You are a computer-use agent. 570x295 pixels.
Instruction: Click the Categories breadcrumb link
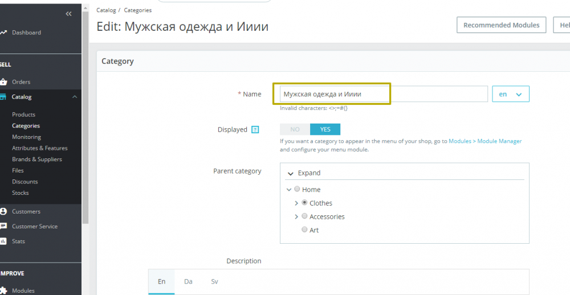pyautogui.click(x=138, y=10)
